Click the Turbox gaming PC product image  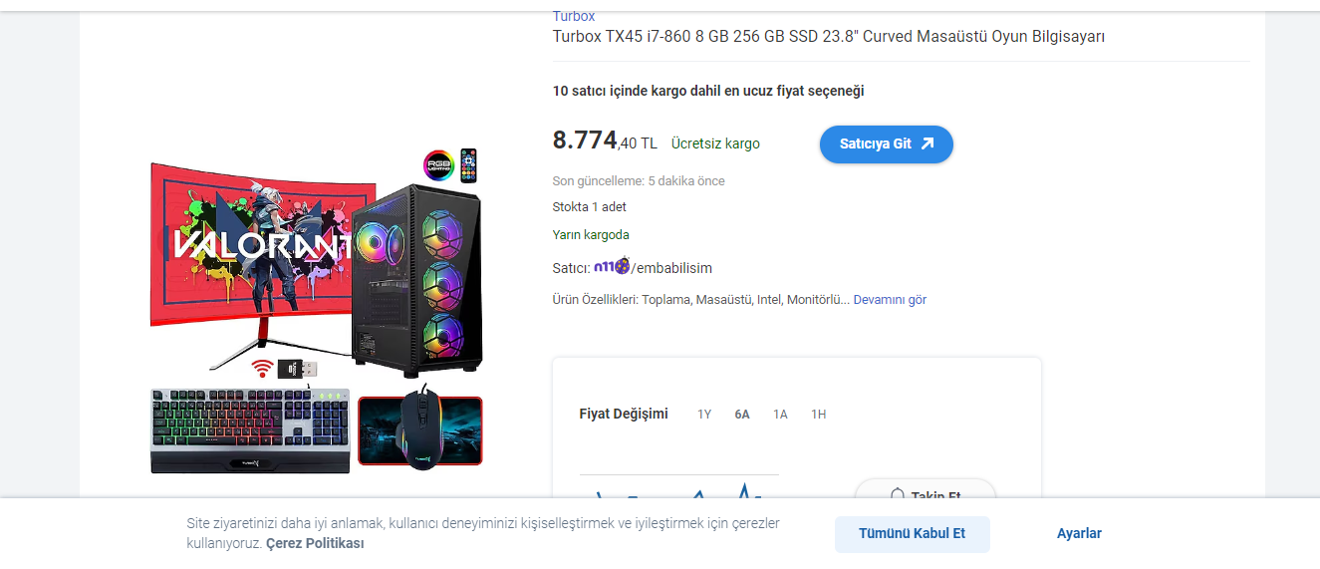point(317,310)
